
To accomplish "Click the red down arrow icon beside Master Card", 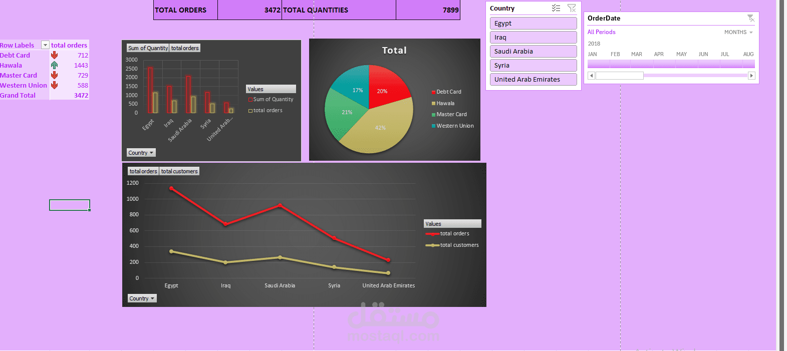I will coord(54,75).
